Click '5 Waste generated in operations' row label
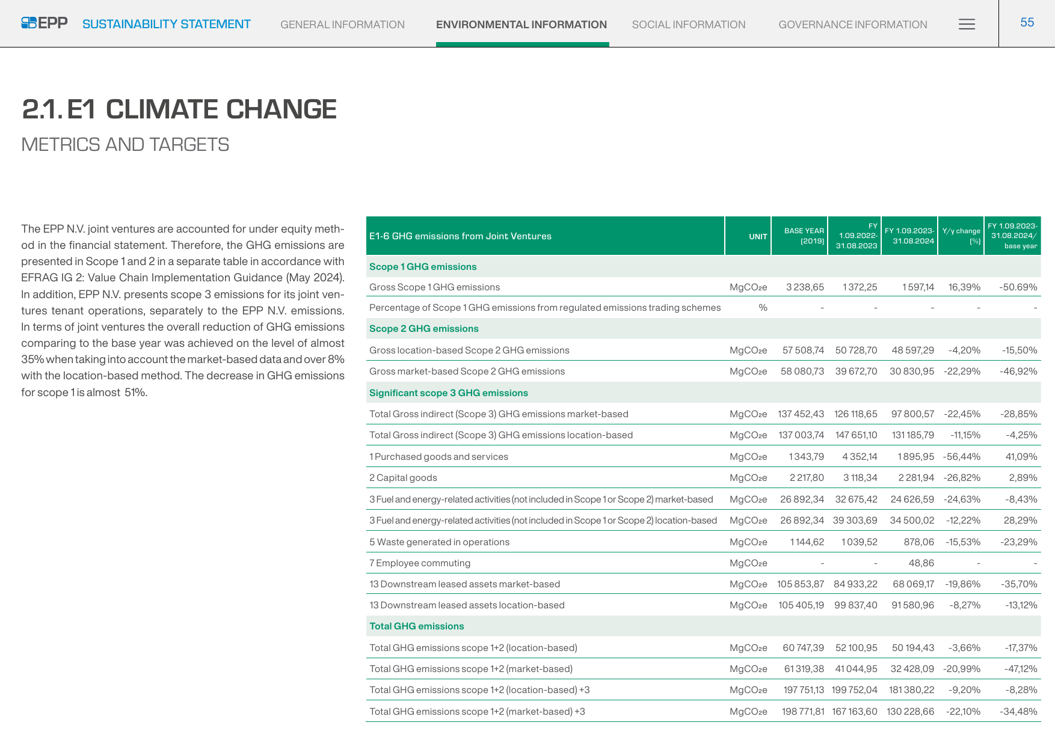 (439, 542)
